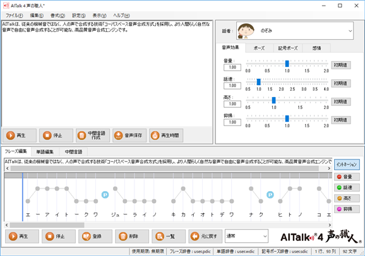Click the 話速 slider thumb
The image size is (365, 256).
(x=259, y=82)
